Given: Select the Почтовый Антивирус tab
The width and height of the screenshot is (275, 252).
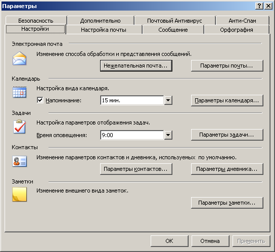Looking at the screenshot, I should click(174, 21).
